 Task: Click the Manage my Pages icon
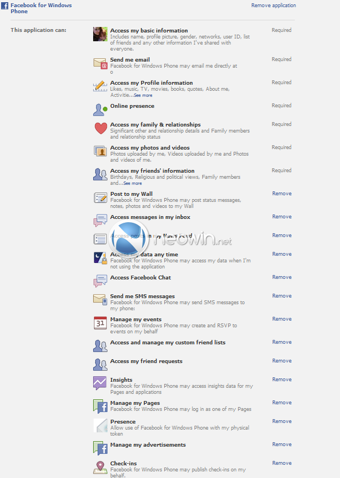pos(100,406)
